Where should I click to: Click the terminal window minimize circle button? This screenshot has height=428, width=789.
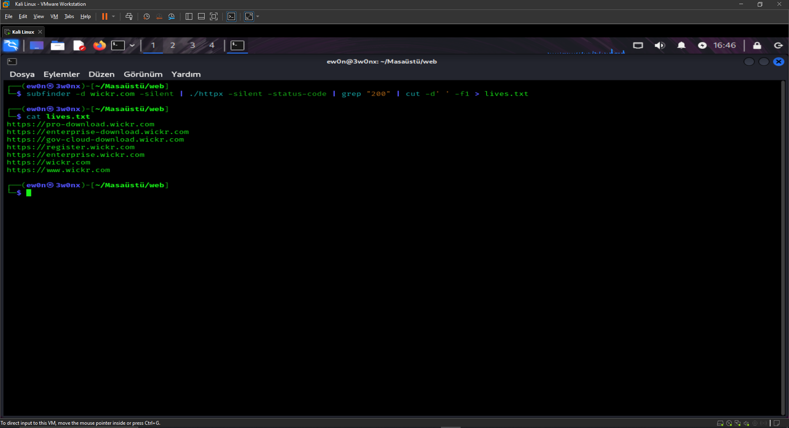click(x=749, y=62)
